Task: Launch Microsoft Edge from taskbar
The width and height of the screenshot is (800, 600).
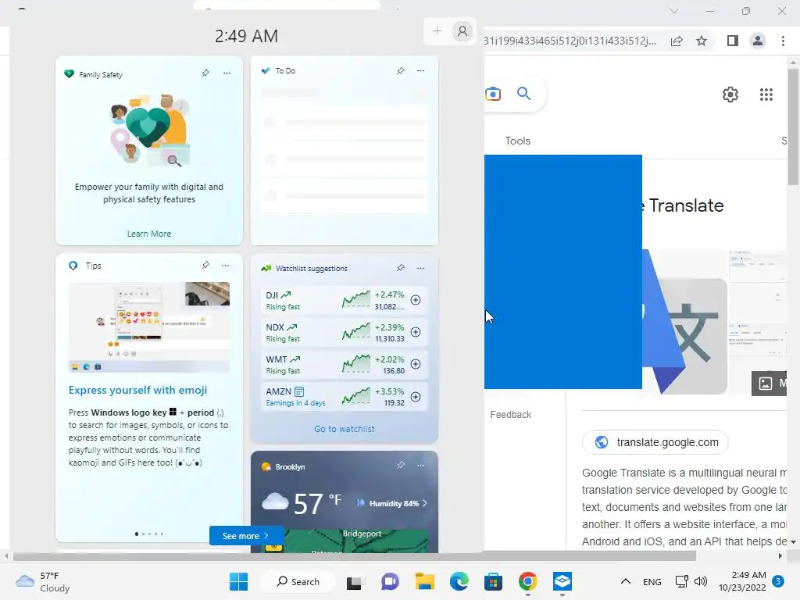Action: pyautogui.click(x=459, y=581)
